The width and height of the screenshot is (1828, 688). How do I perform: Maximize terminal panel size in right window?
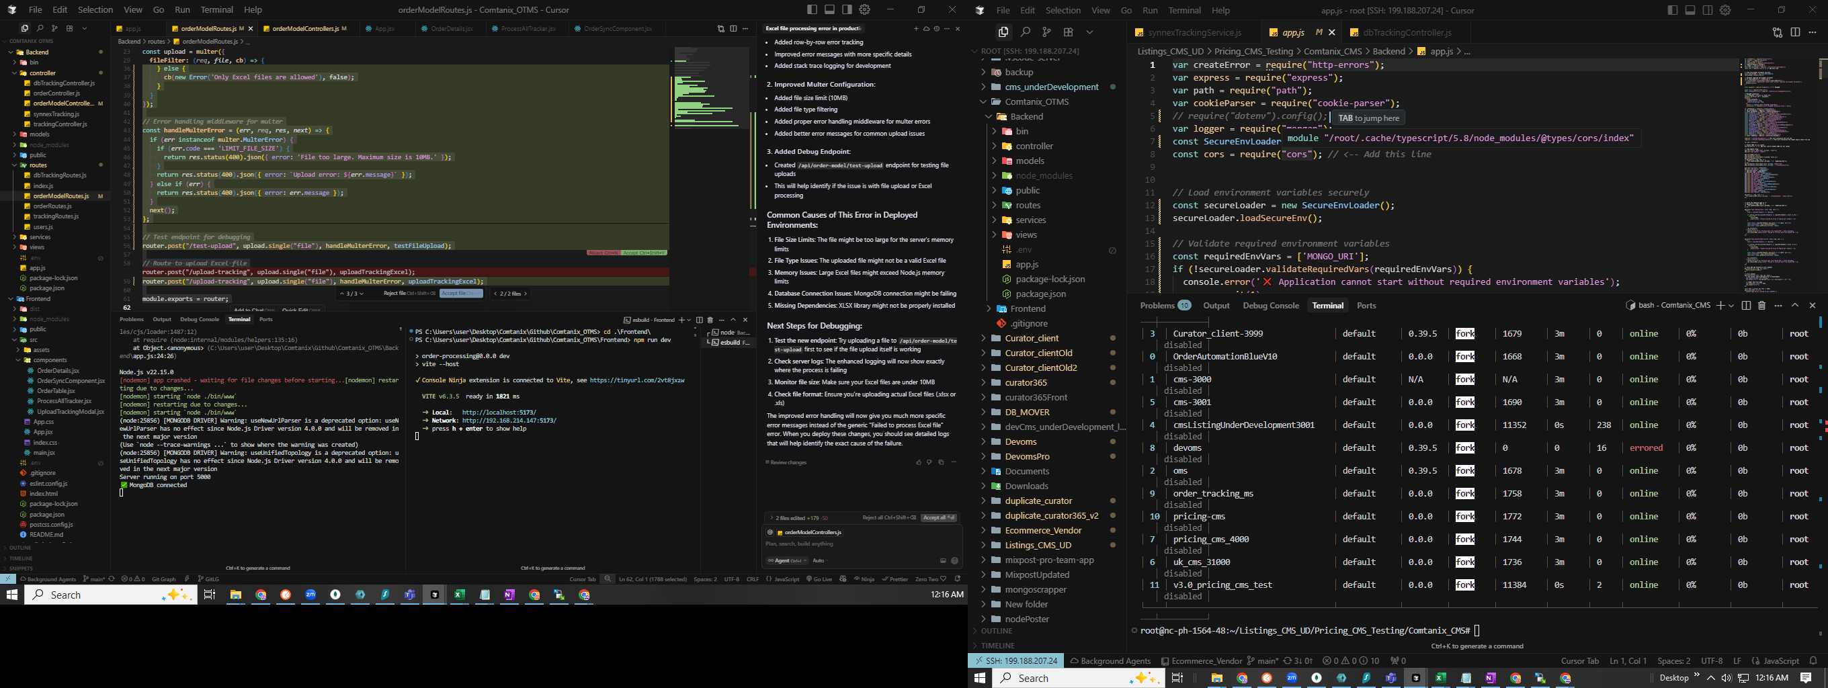click(1794, 306)
